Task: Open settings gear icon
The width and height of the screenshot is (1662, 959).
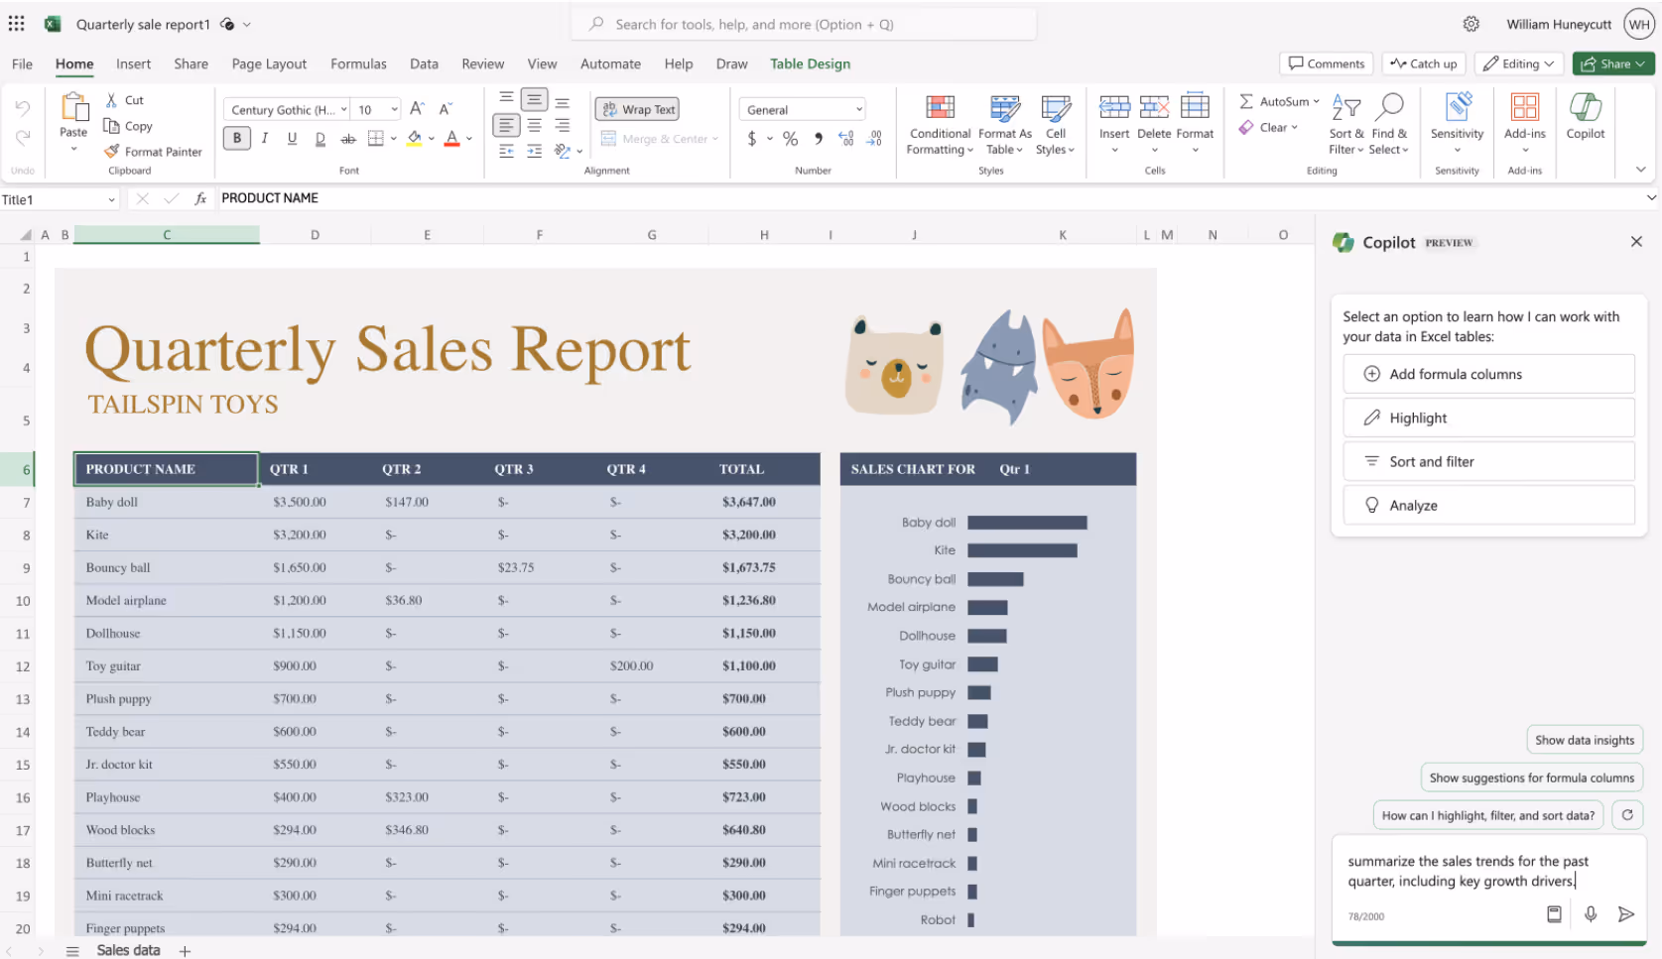Action: click(x=1470, y=24)
